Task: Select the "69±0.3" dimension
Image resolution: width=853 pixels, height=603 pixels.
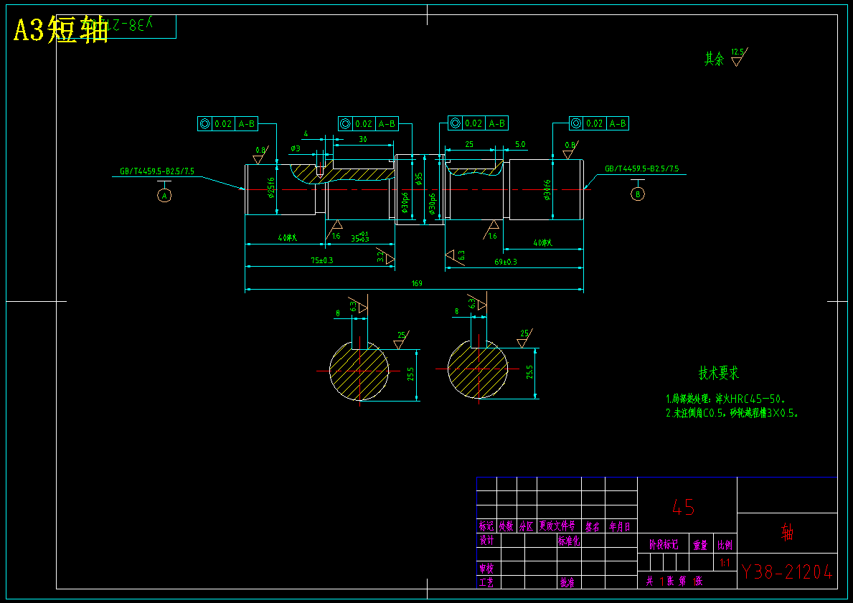Action: click(x=505, y=262)
